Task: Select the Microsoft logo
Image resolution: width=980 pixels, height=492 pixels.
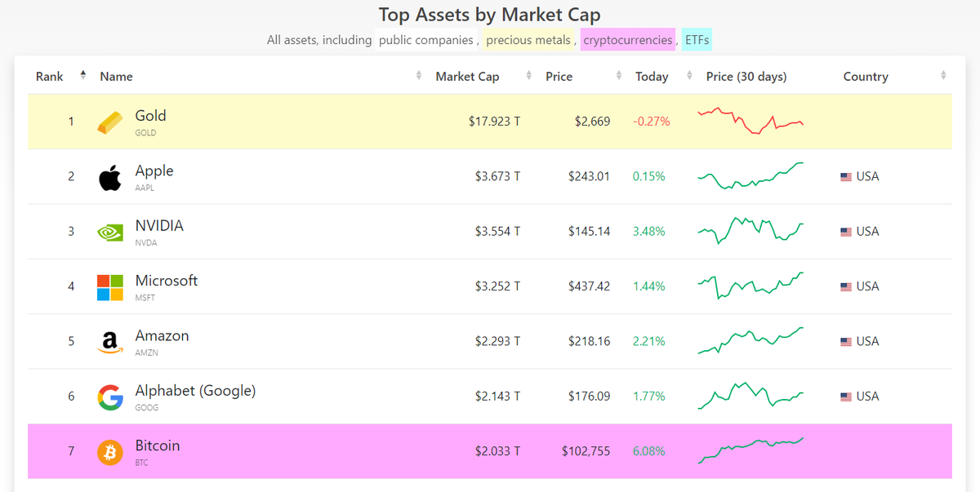Action: tap(109, 286)
